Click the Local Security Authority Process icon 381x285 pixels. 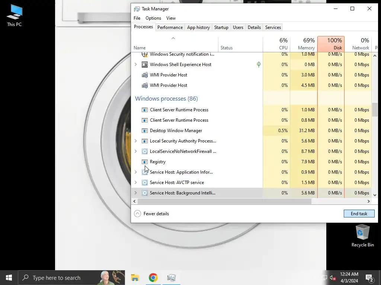[145, 141]
